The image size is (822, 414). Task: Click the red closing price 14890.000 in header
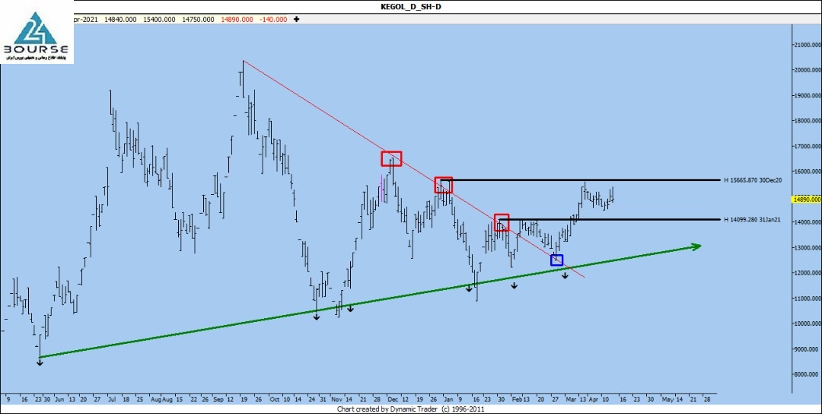237,19
